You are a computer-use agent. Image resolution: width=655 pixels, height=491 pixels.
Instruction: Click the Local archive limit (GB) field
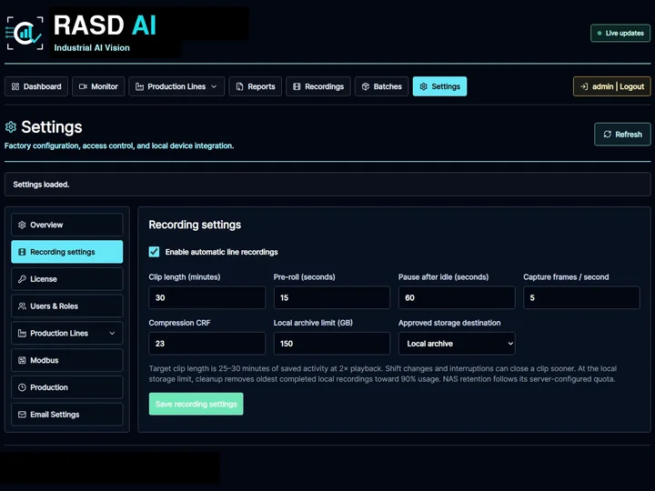(x=332, y=344)
